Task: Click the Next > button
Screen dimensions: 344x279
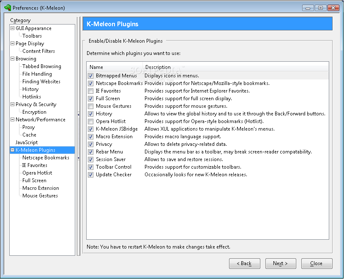Action: coord(281,263)
